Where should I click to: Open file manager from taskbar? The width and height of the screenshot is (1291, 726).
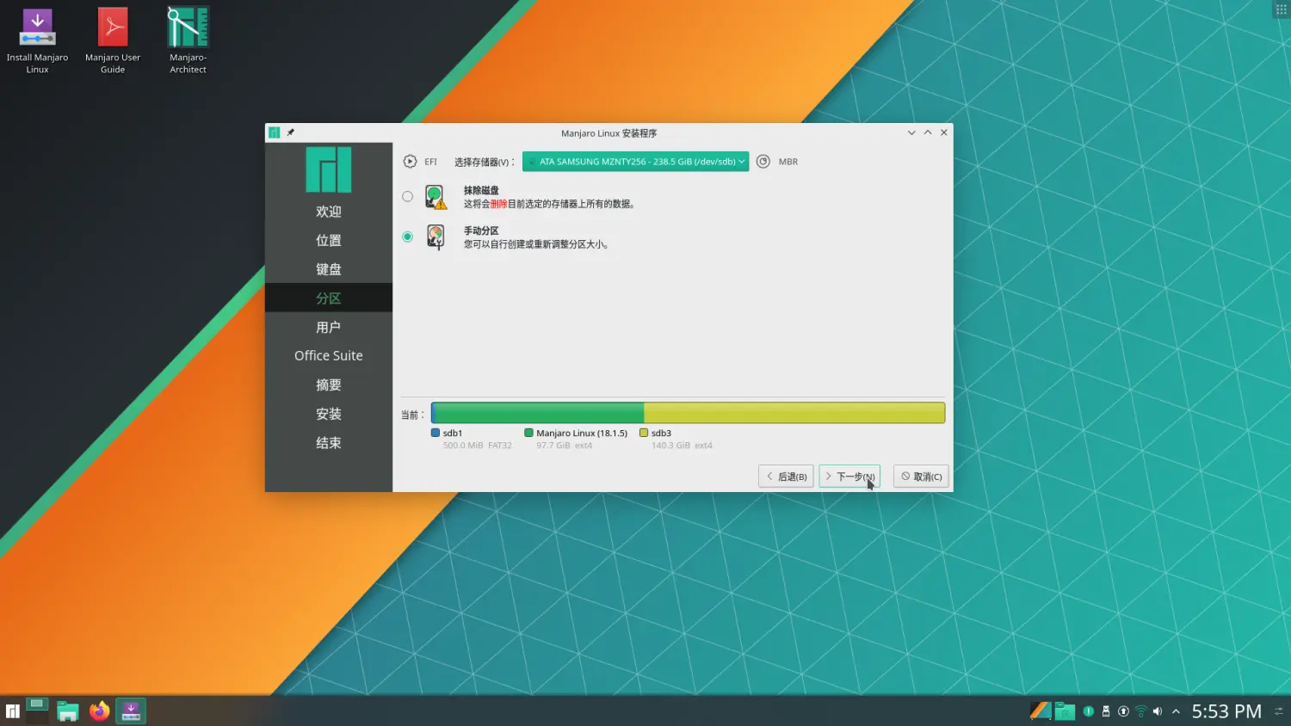point(68,711)
